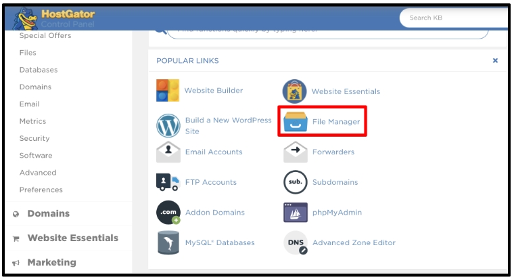This screenshot has width=514, height=279.
Task: Open the Forwarders link
Action: [333, 152]
